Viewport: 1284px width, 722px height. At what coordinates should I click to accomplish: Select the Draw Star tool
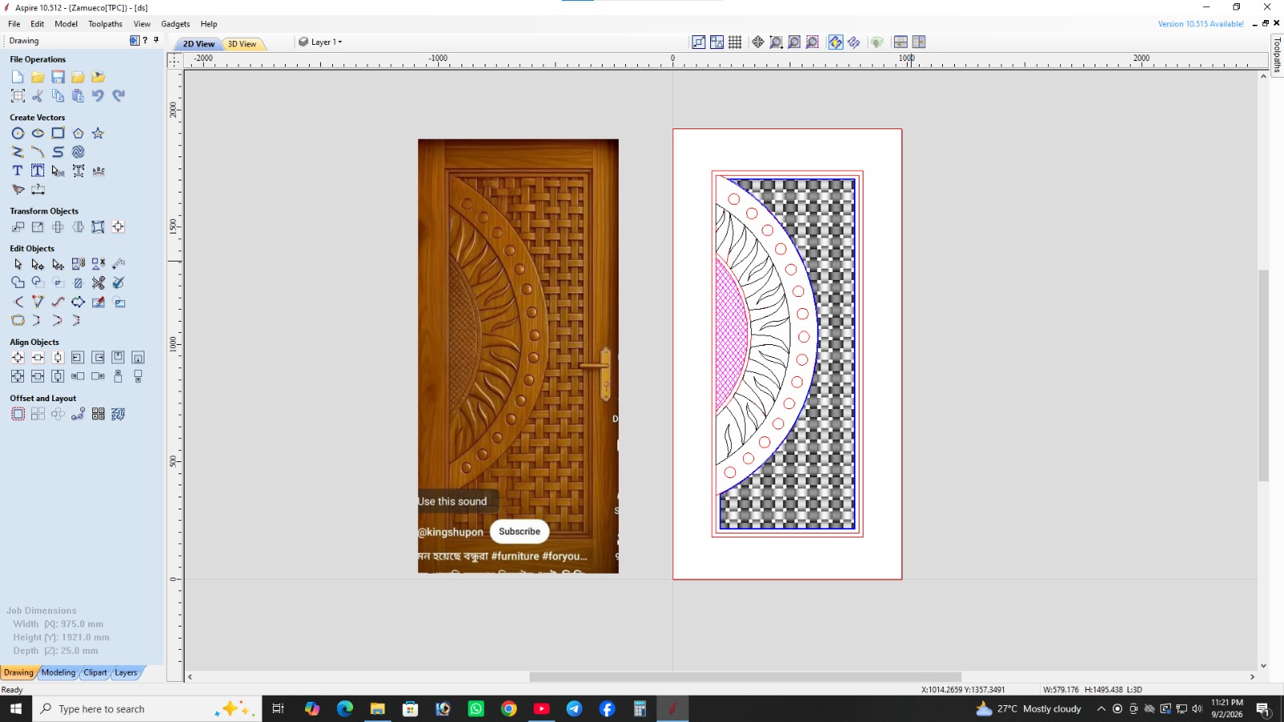tap(98, 133)
